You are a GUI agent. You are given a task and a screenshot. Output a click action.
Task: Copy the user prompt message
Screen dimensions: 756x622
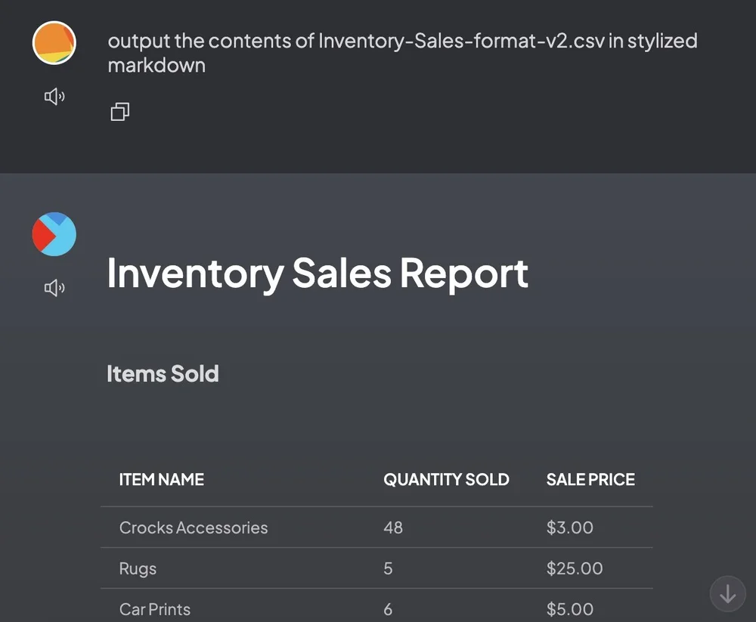pyautogui.click(x=119, y=113)
